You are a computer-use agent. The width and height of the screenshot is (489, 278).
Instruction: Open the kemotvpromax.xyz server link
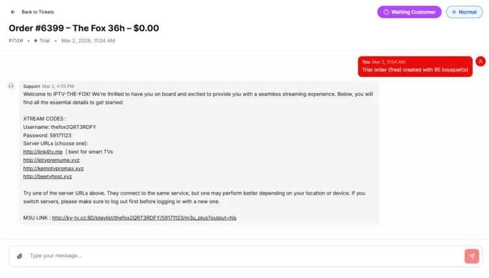coord(53,169)
